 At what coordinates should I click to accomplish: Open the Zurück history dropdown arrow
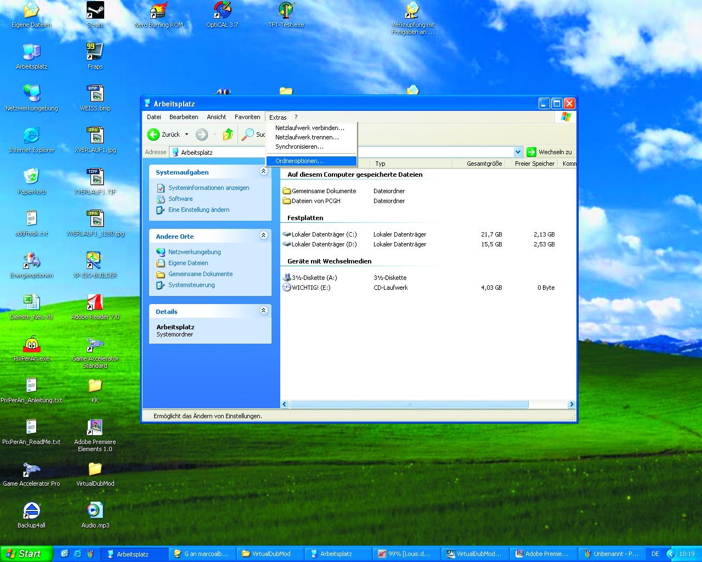(186, 134)
